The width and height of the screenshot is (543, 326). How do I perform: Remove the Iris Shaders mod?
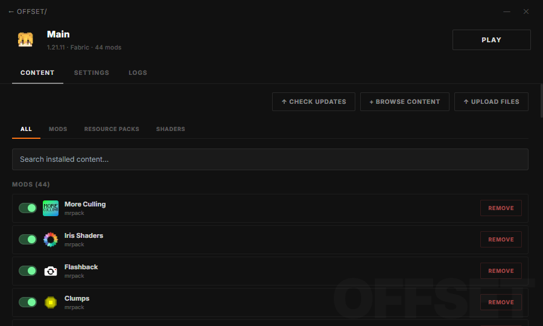(501, 240)
